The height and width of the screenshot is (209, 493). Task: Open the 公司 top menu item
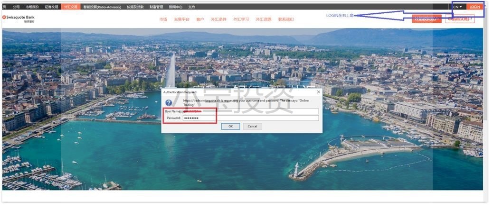(x=16, y=7)
